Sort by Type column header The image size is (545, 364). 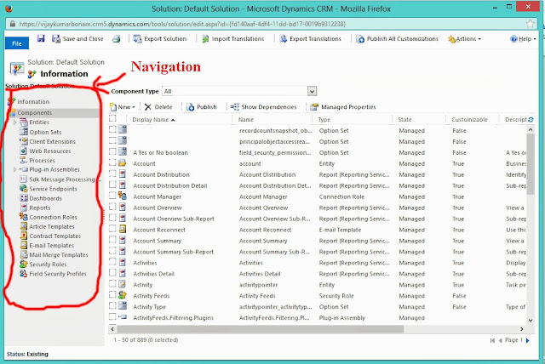click(x=324, y=119)
